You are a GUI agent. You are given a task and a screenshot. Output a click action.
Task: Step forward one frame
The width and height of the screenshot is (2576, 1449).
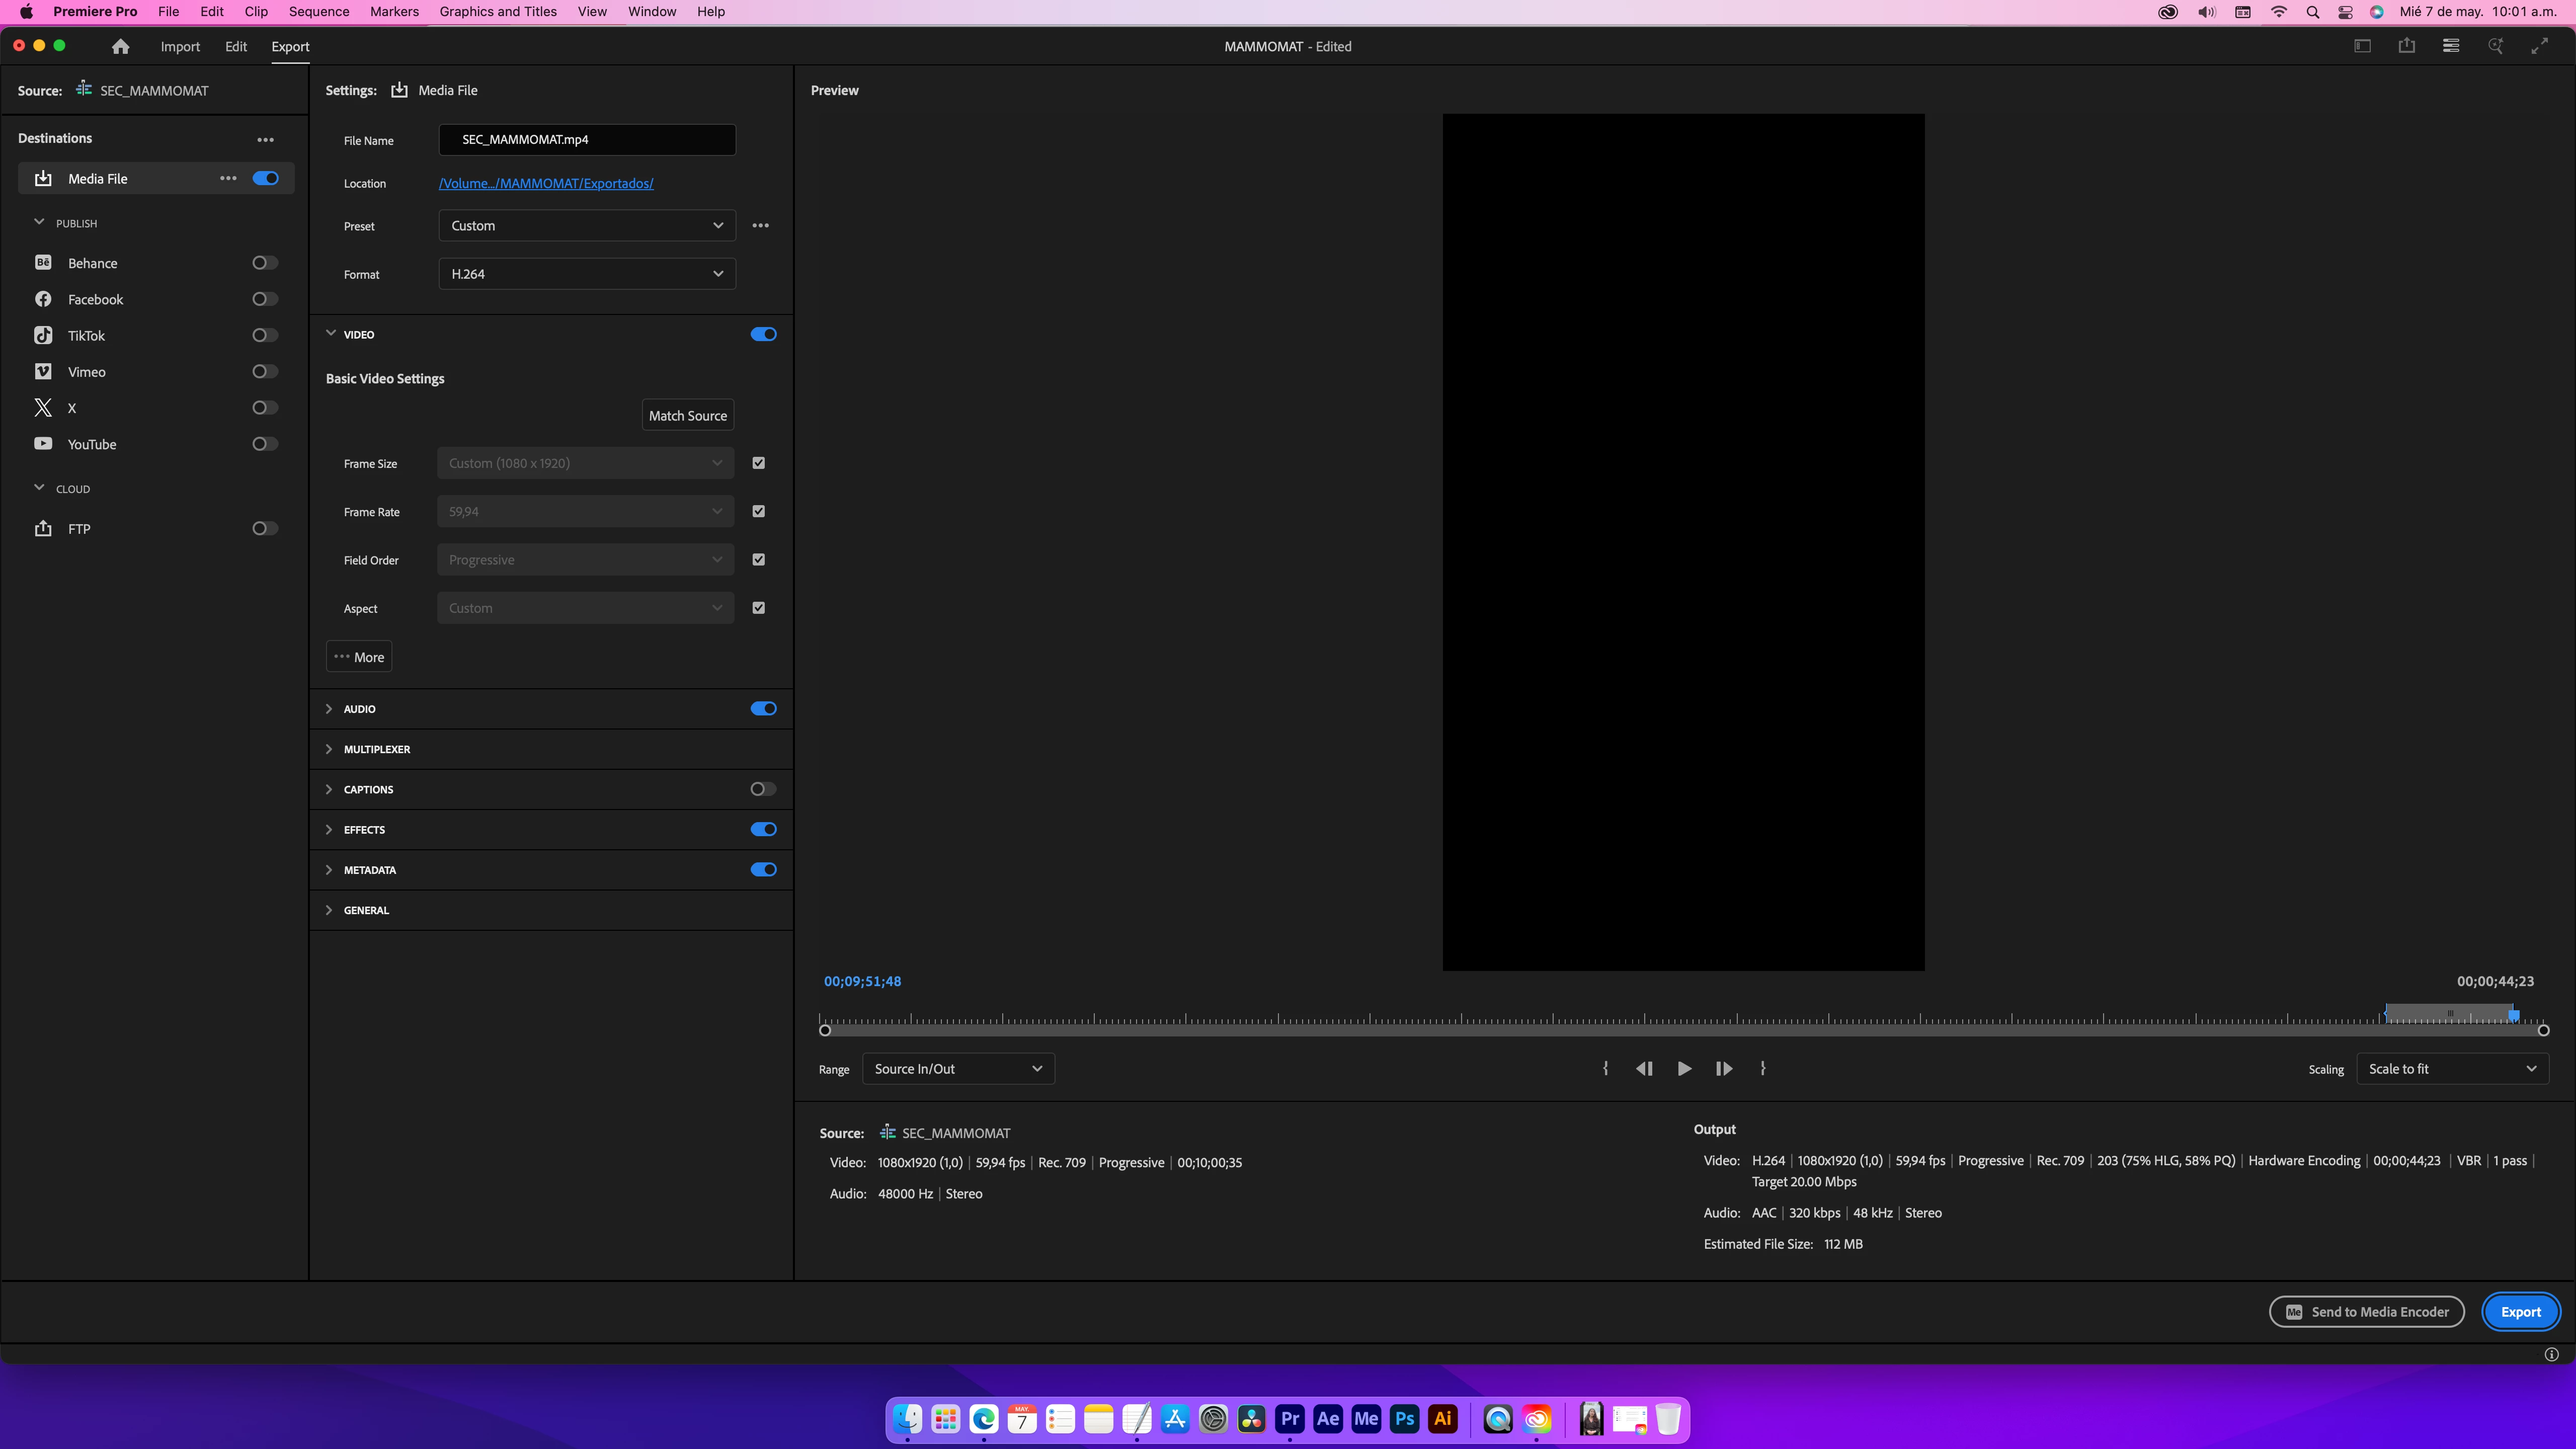[1724, 1068]
